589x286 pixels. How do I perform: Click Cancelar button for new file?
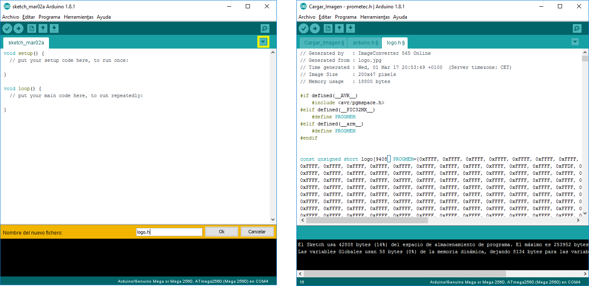257,232
